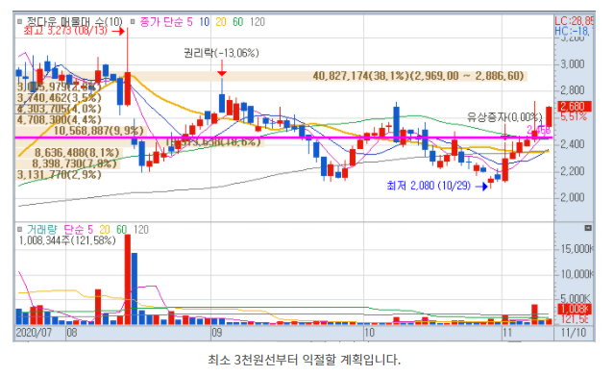Click the volume panel's 20-day average label
The width and height of the screenshot is (614, 376).
(105, 230)
